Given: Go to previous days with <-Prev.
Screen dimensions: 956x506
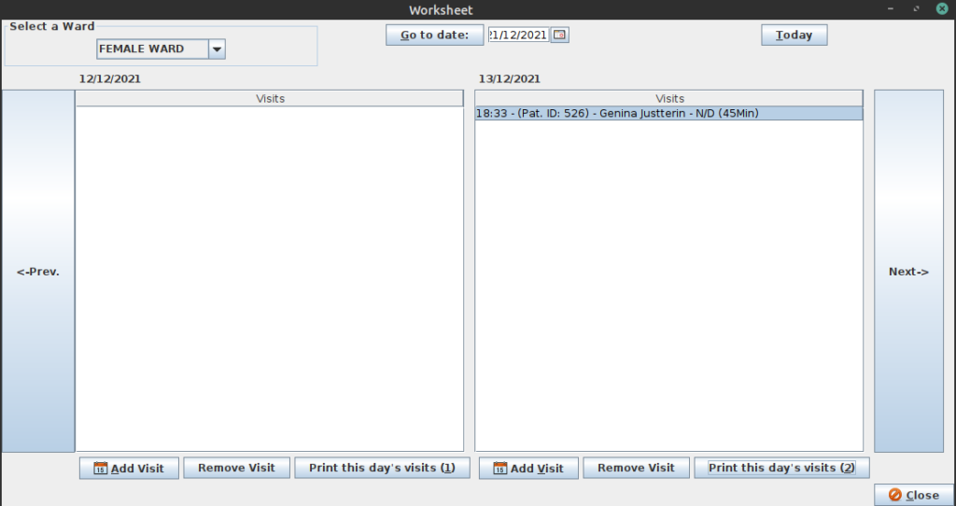Looking at the screenshot, I should point(38,272).
